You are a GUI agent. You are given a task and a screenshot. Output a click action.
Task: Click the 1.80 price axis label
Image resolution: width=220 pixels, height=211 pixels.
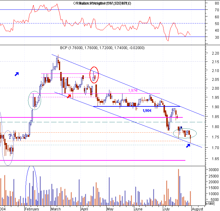(x=215, y=127)
